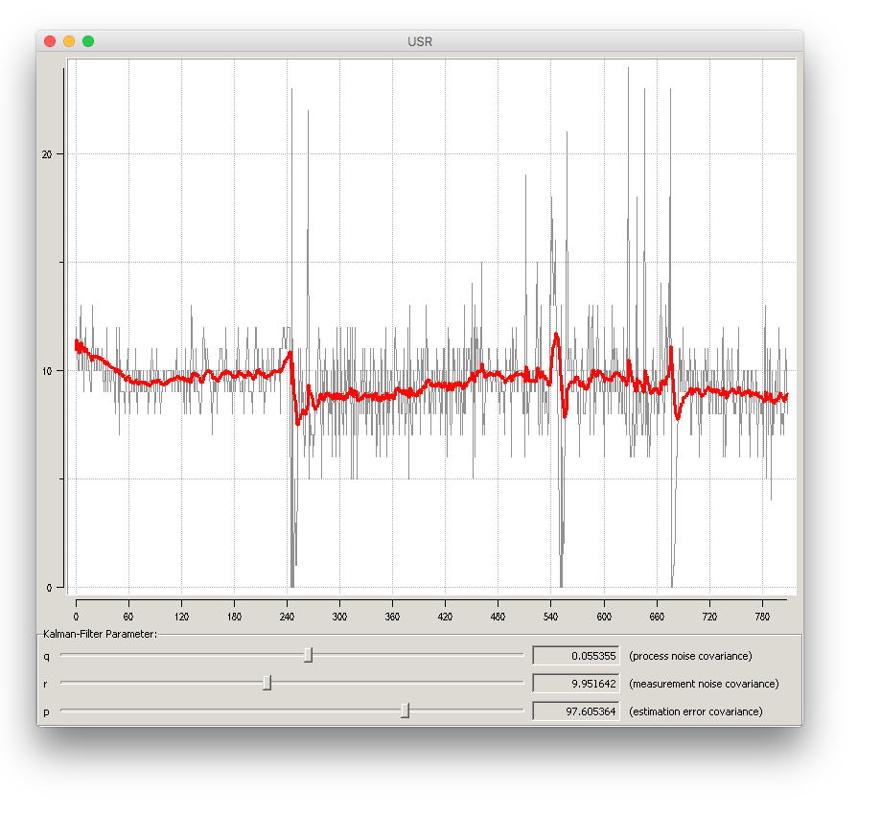The width and height of the screenshot is (881, 816).
Task: Click the USR window title bar
Action: 420,41
